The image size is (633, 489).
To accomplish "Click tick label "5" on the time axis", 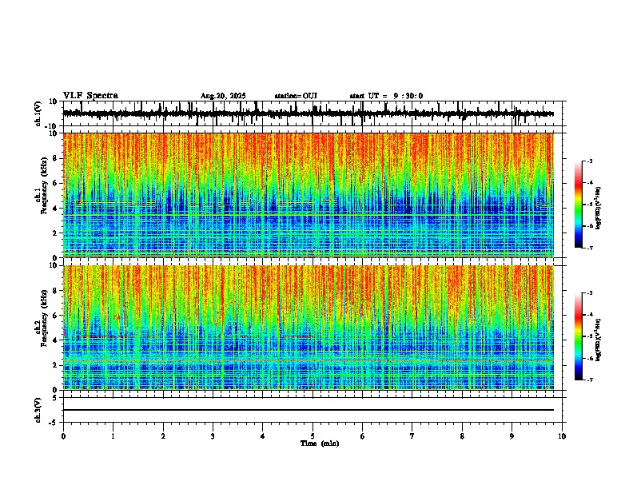I will (x=313, y=436).
